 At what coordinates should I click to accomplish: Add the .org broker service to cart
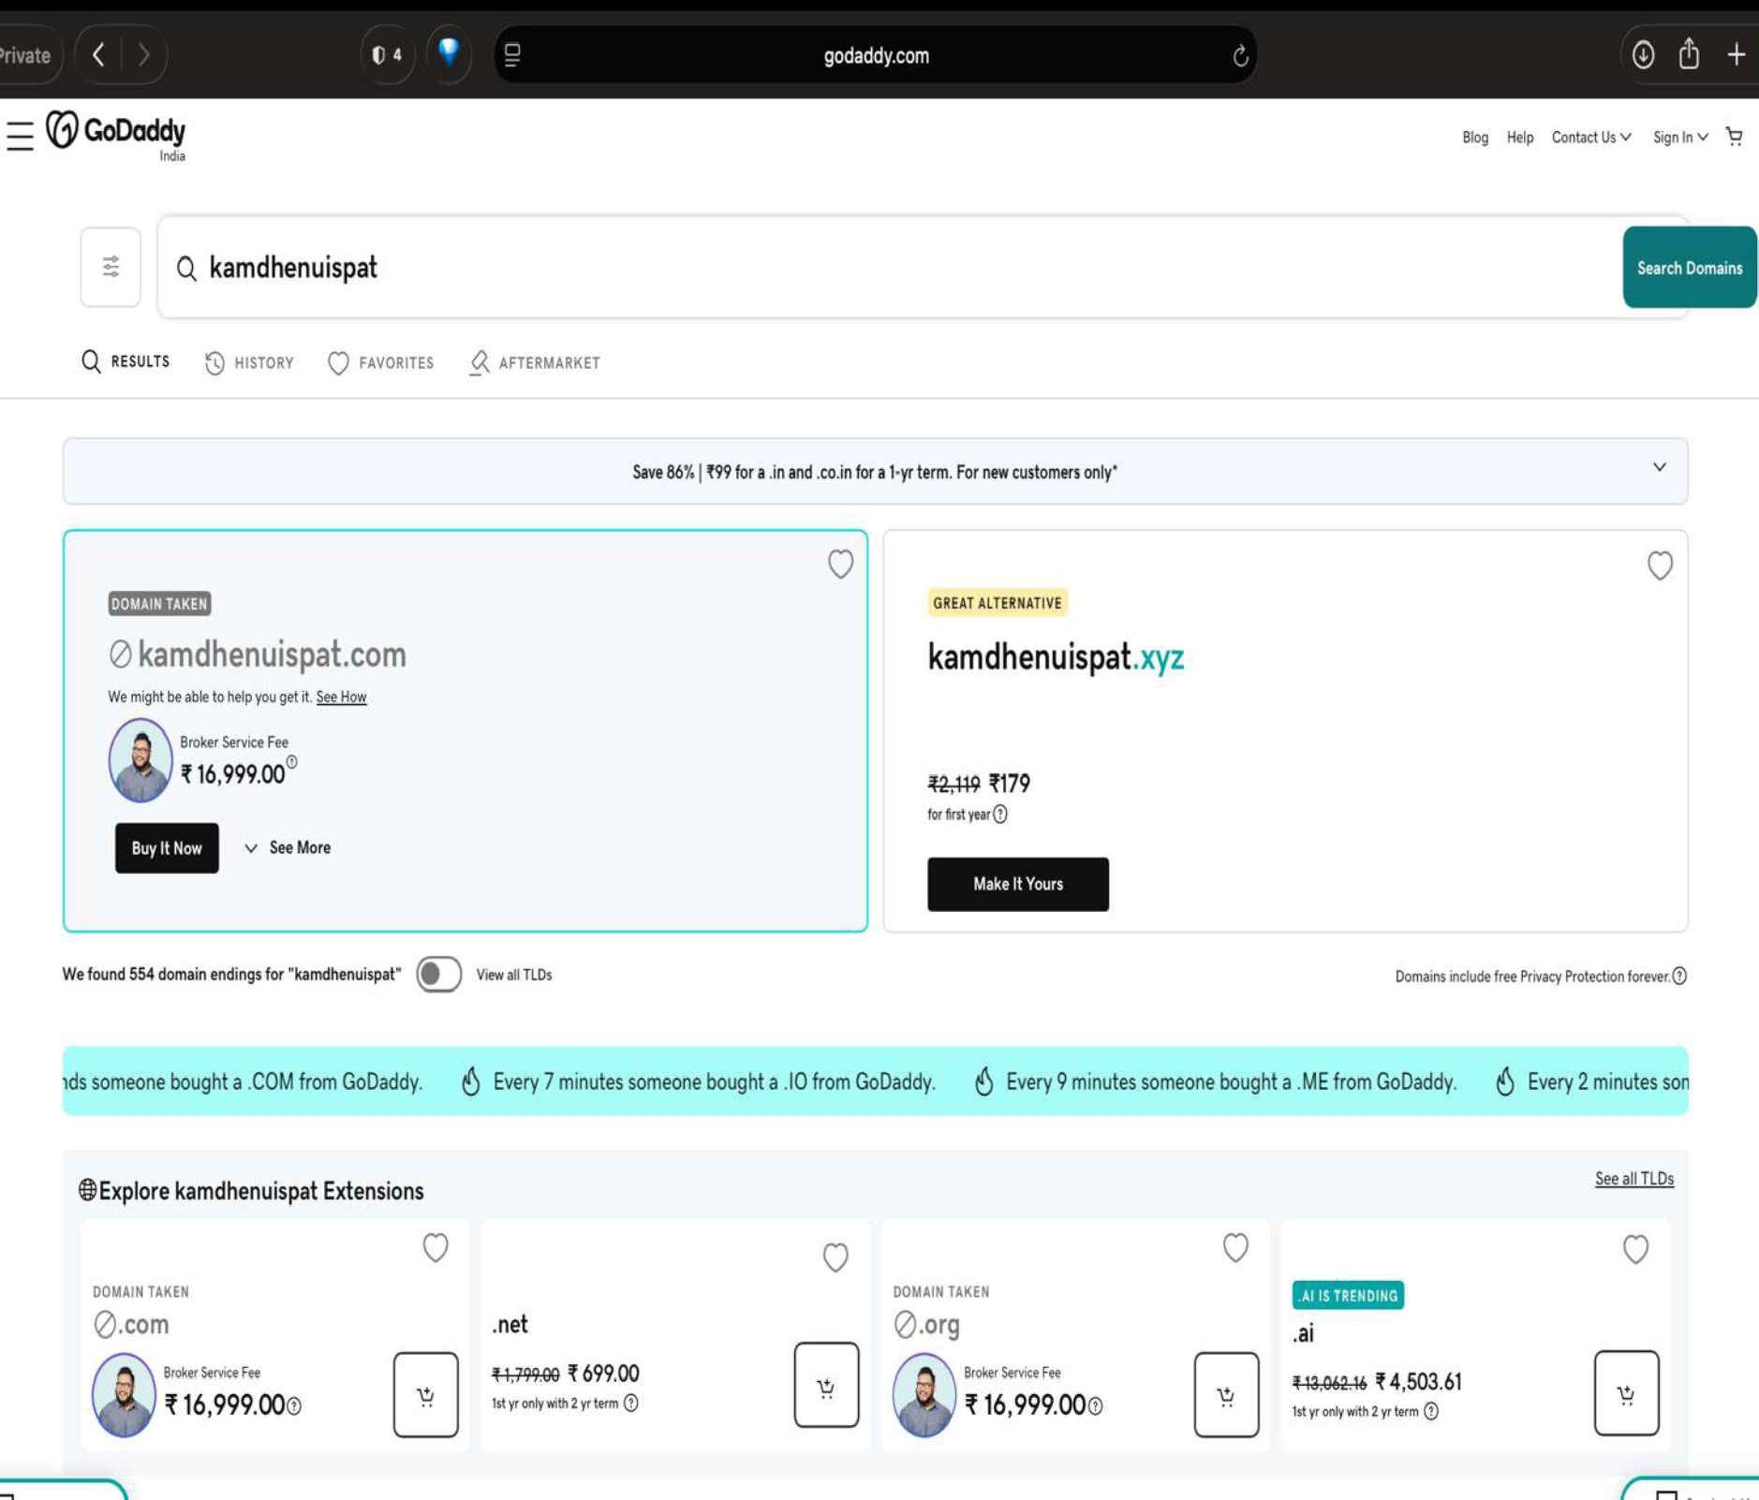pos(1226,1394)
